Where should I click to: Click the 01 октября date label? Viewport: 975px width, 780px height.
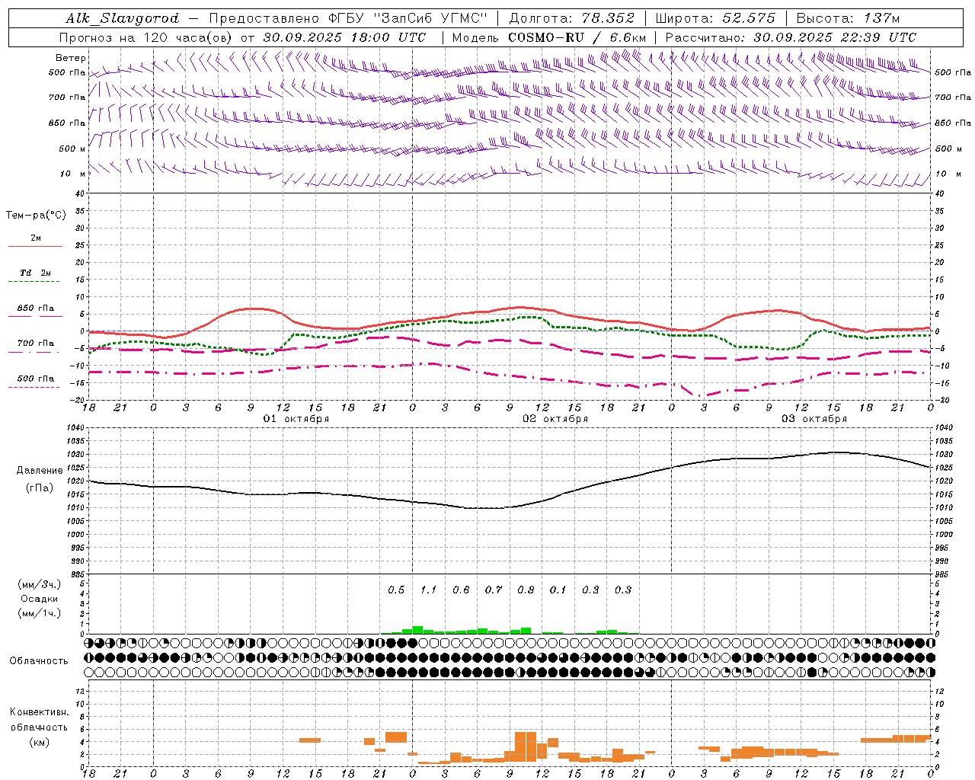296,419
